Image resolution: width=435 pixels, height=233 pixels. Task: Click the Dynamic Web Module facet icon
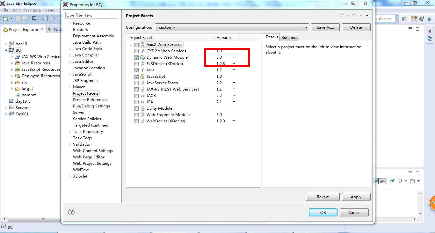[142, 57]
